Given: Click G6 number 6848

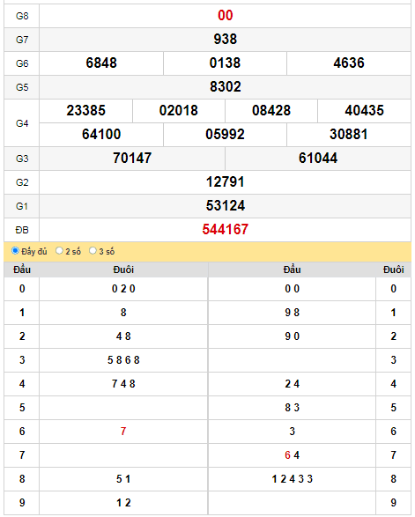Looking at the screenshot, I should (101, 63).
